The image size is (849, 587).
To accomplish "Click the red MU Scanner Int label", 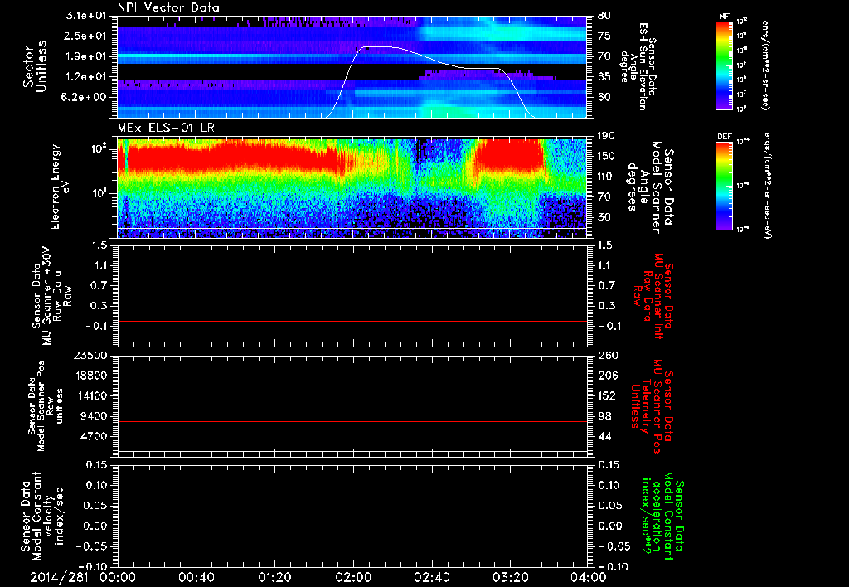I will point(654,296).
